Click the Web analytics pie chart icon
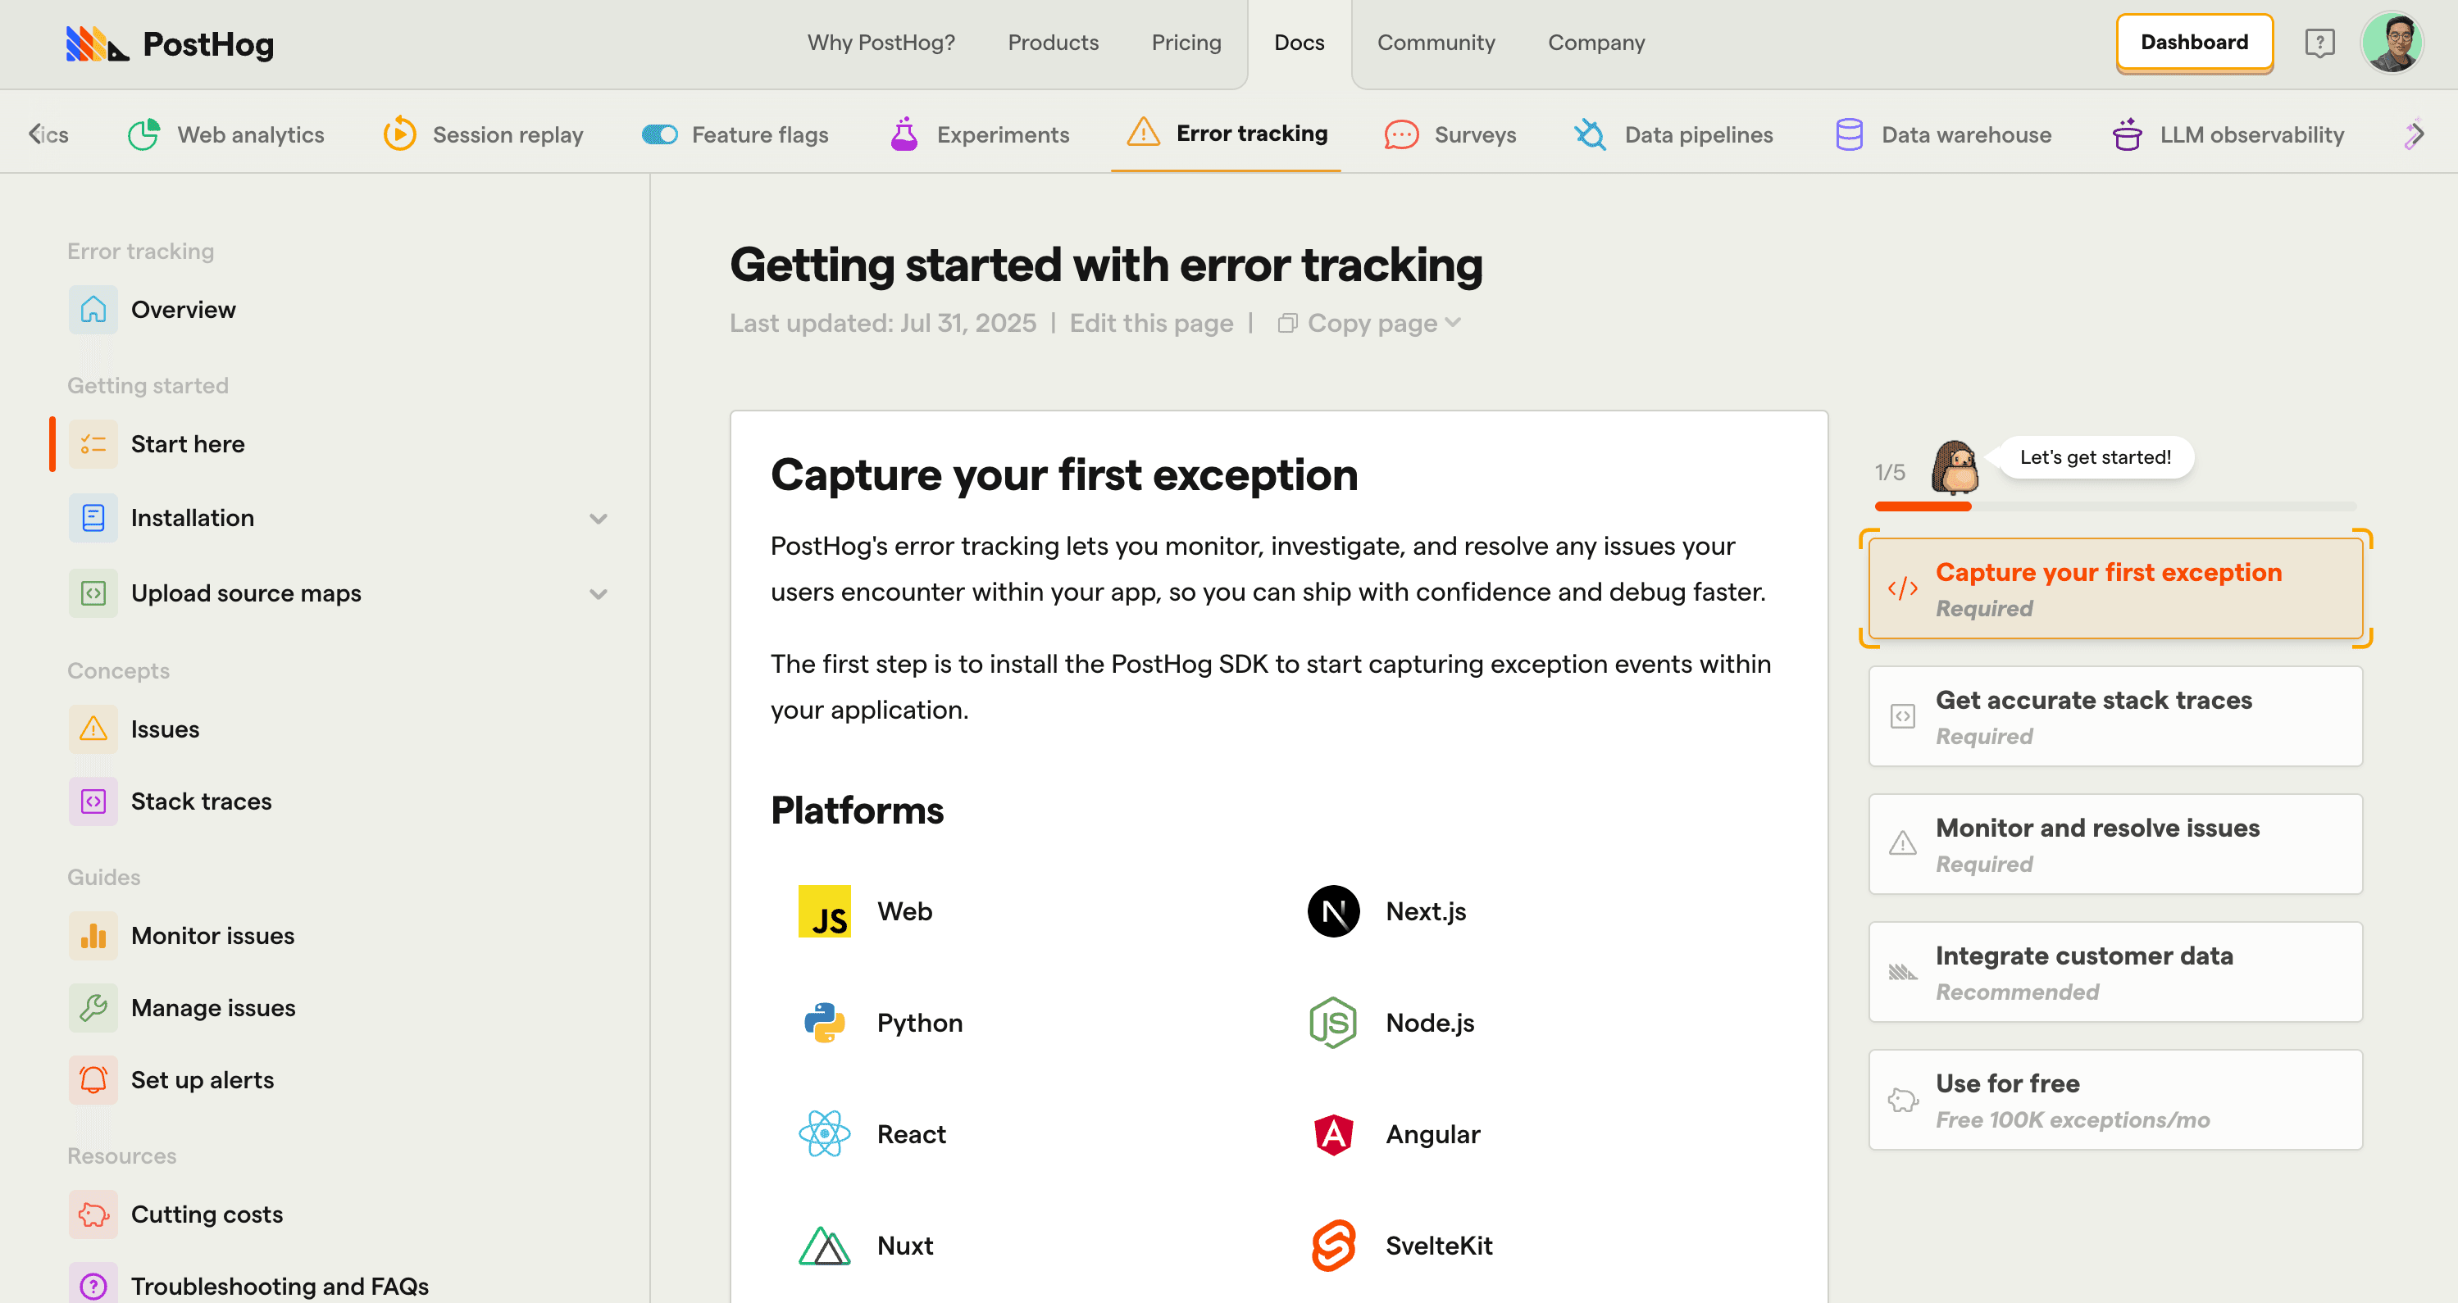 coord(144,134)
